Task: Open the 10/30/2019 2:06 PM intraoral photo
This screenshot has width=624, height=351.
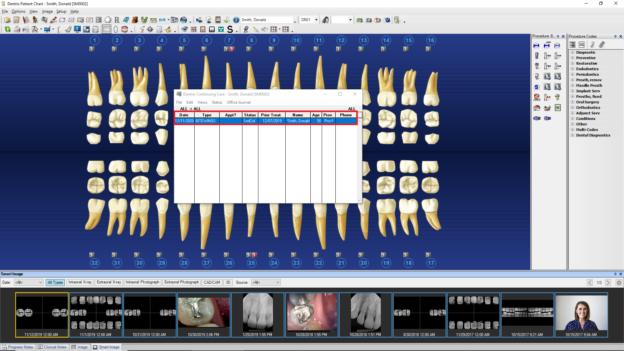Action: click(203, 315)
